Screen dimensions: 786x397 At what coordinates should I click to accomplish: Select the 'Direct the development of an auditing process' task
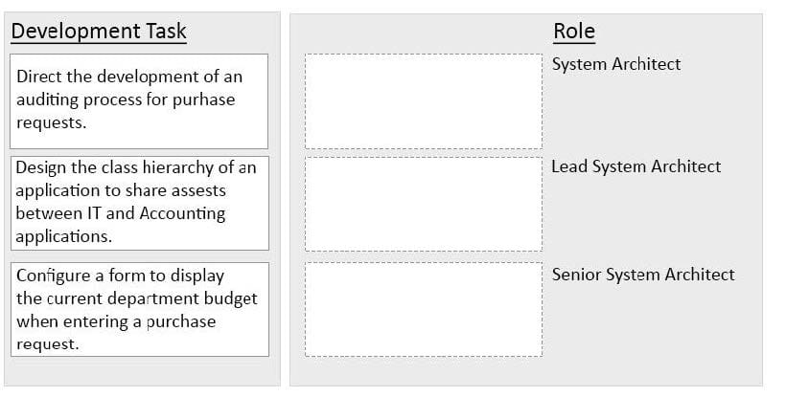click(x=139, y=101)
